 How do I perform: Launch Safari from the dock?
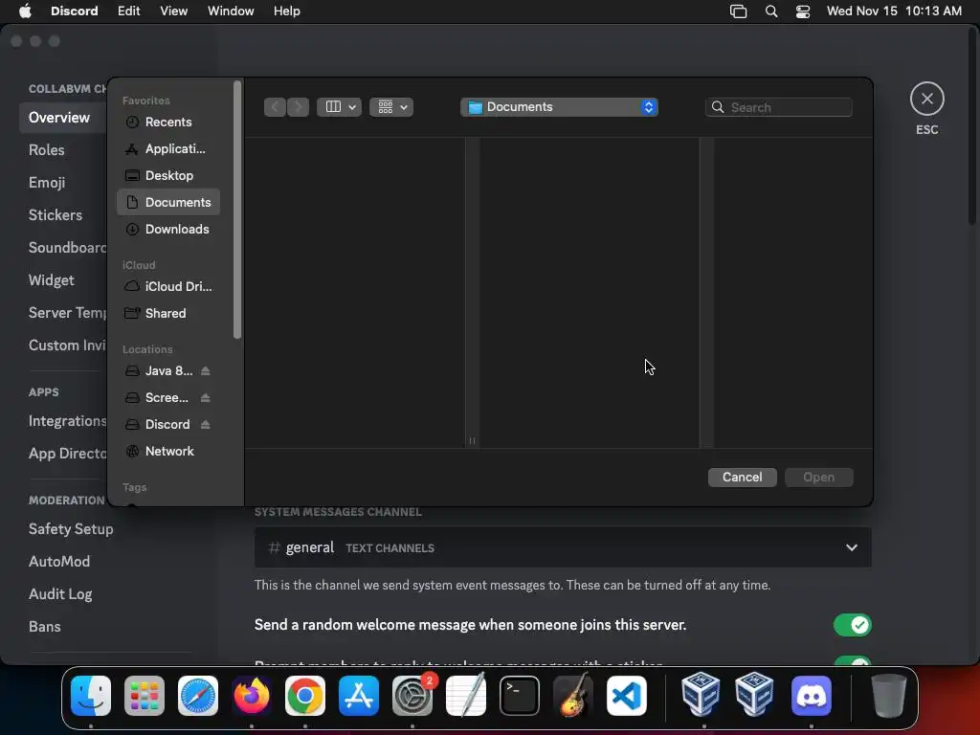198,696
